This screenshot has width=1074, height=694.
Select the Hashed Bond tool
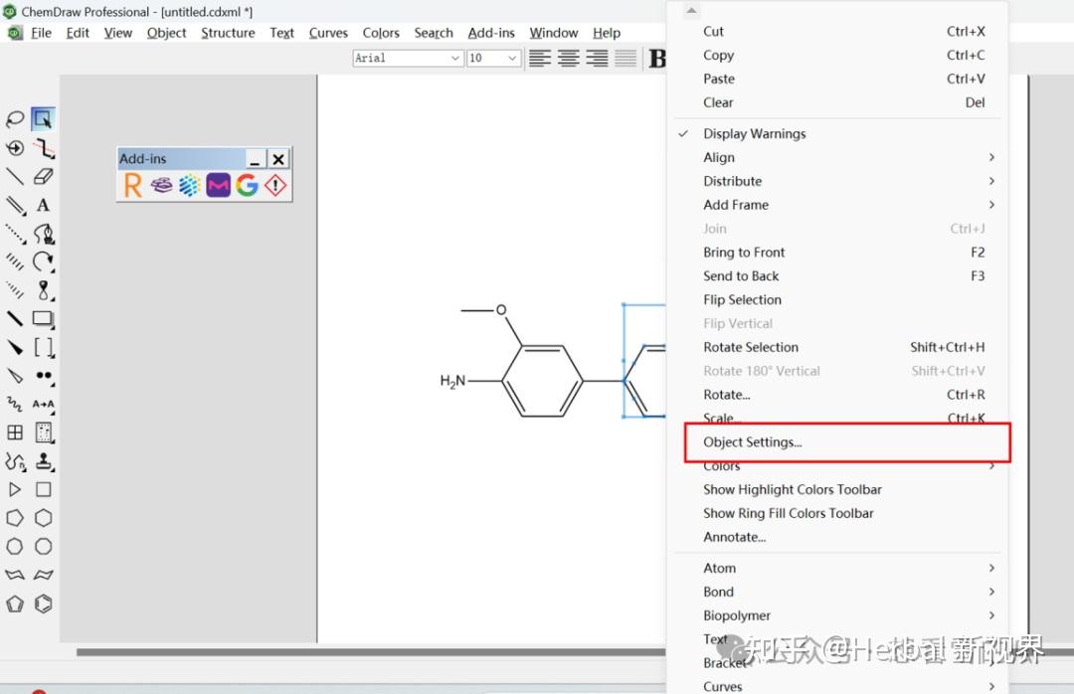click(14, 261)
